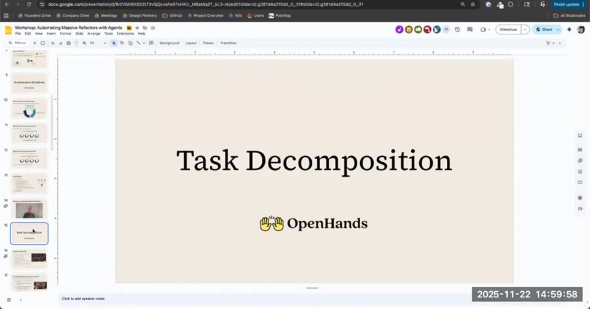Open the comments panel icon
590x309 pixels.
pos(470,29)
